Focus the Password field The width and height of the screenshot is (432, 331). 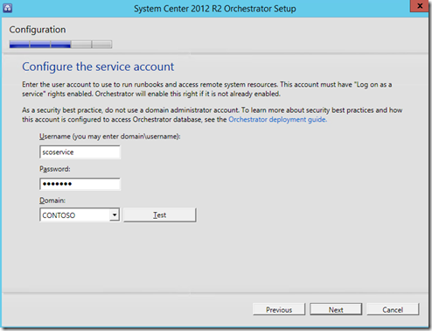[80, 184]
